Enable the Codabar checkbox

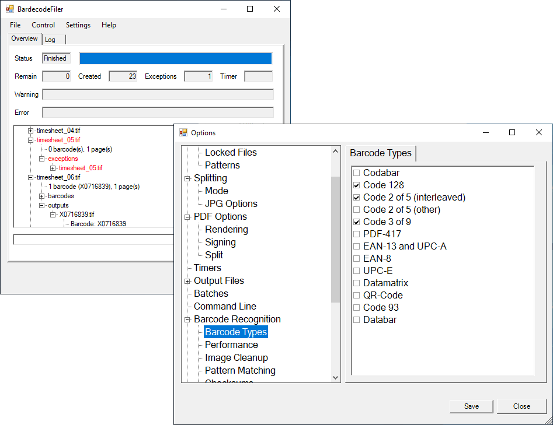click(x=357, y=173)
